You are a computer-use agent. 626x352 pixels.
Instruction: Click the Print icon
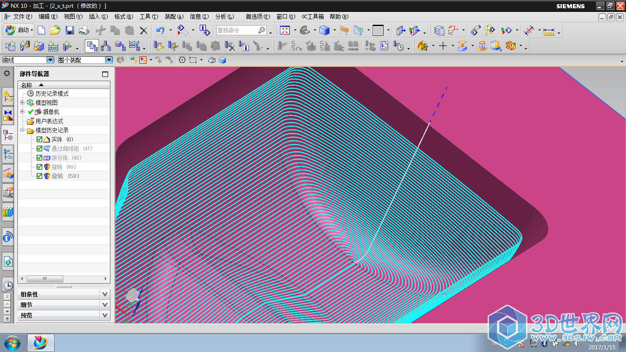click(84, 31)
